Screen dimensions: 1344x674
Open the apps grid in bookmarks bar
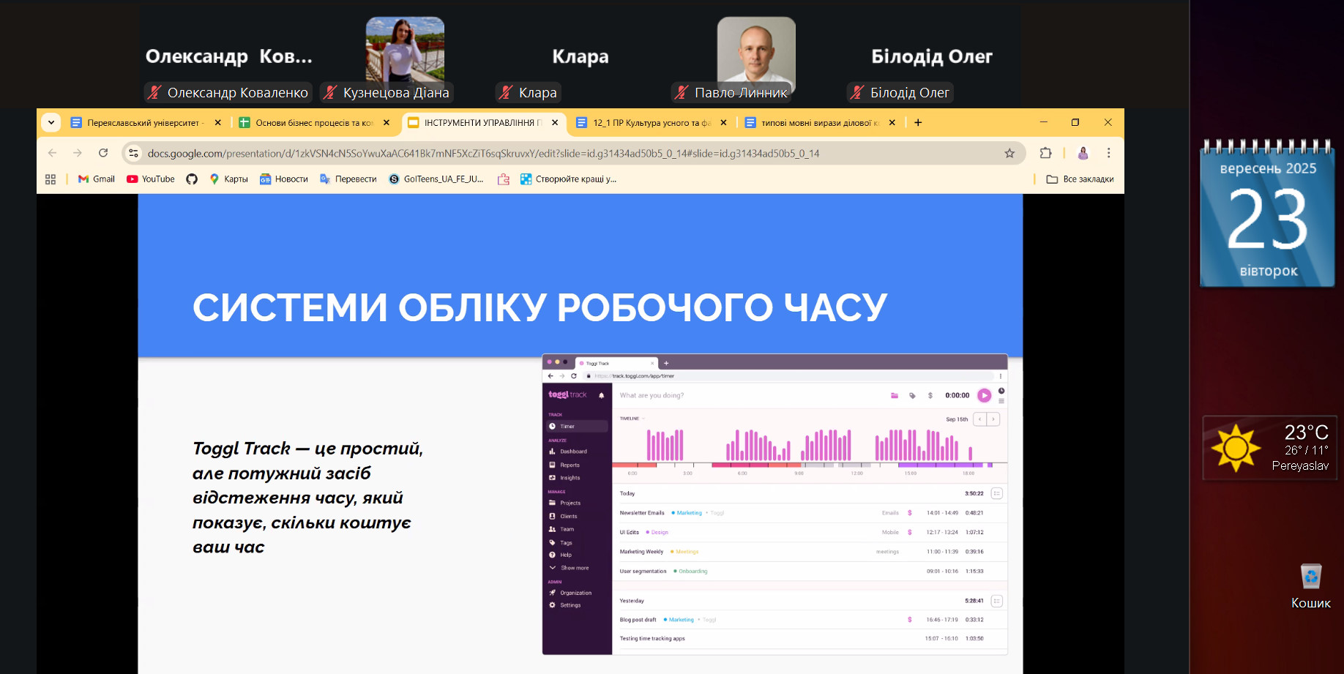(x=51, y=179)
